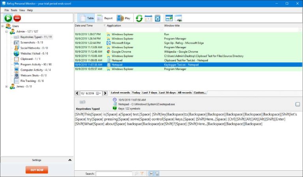
Task: Open the Help menu
Action: (x=30, y=10)
